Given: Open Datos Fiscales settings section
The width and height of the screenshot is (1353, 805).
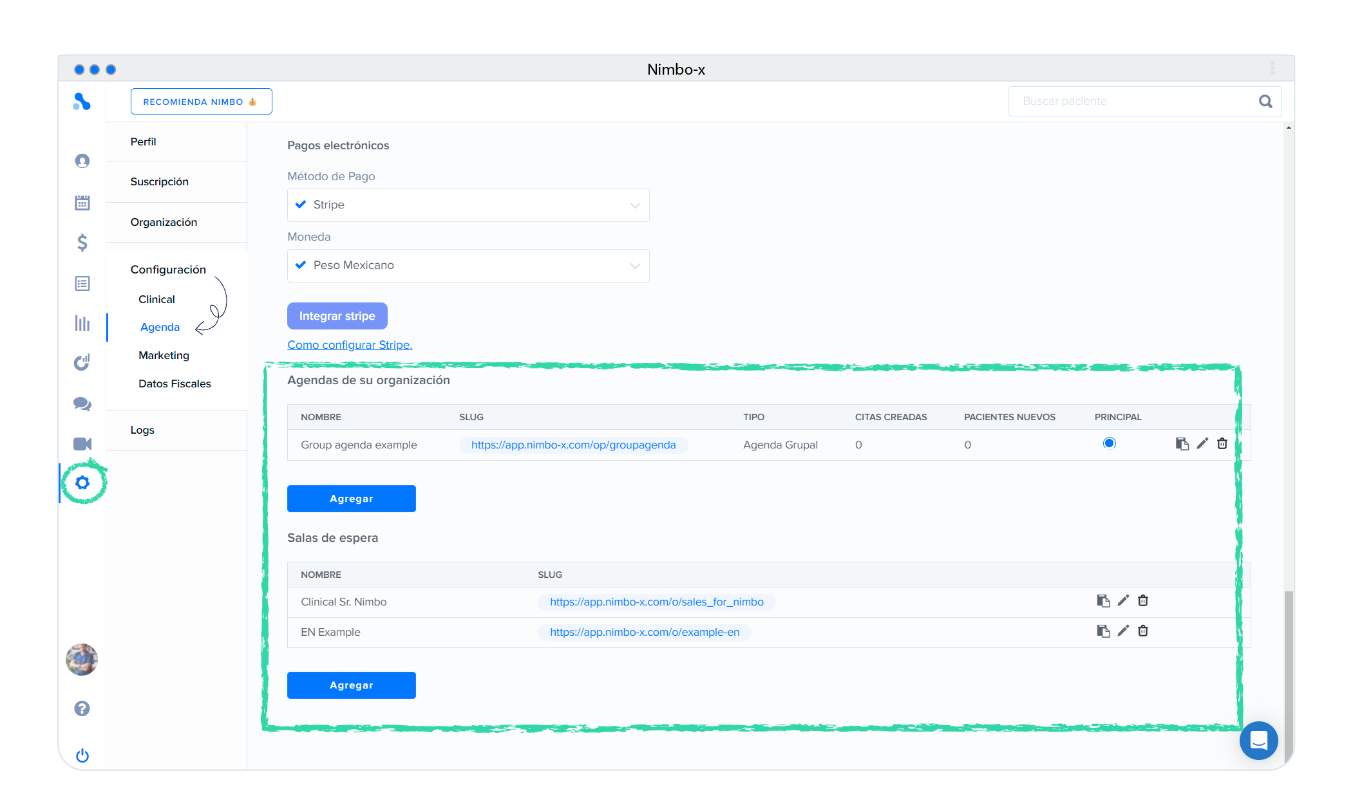Looking at the screenshot, I should pos(175,384).
